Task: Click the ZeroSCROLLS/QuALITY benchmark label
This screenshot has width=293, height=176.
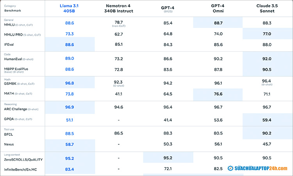Action: point(23,159)
